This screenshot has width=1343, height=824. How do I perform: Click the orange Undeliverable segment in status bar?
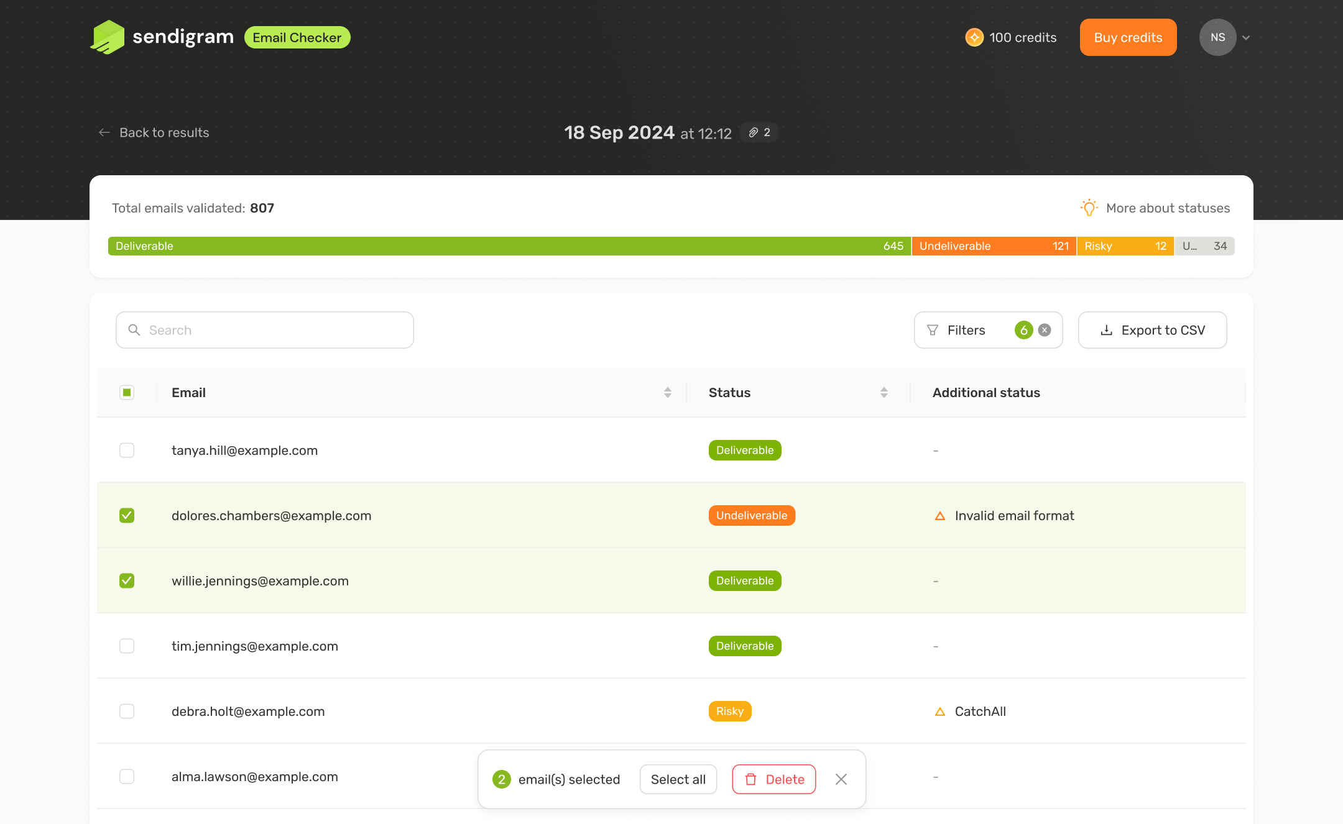[993, 246]
